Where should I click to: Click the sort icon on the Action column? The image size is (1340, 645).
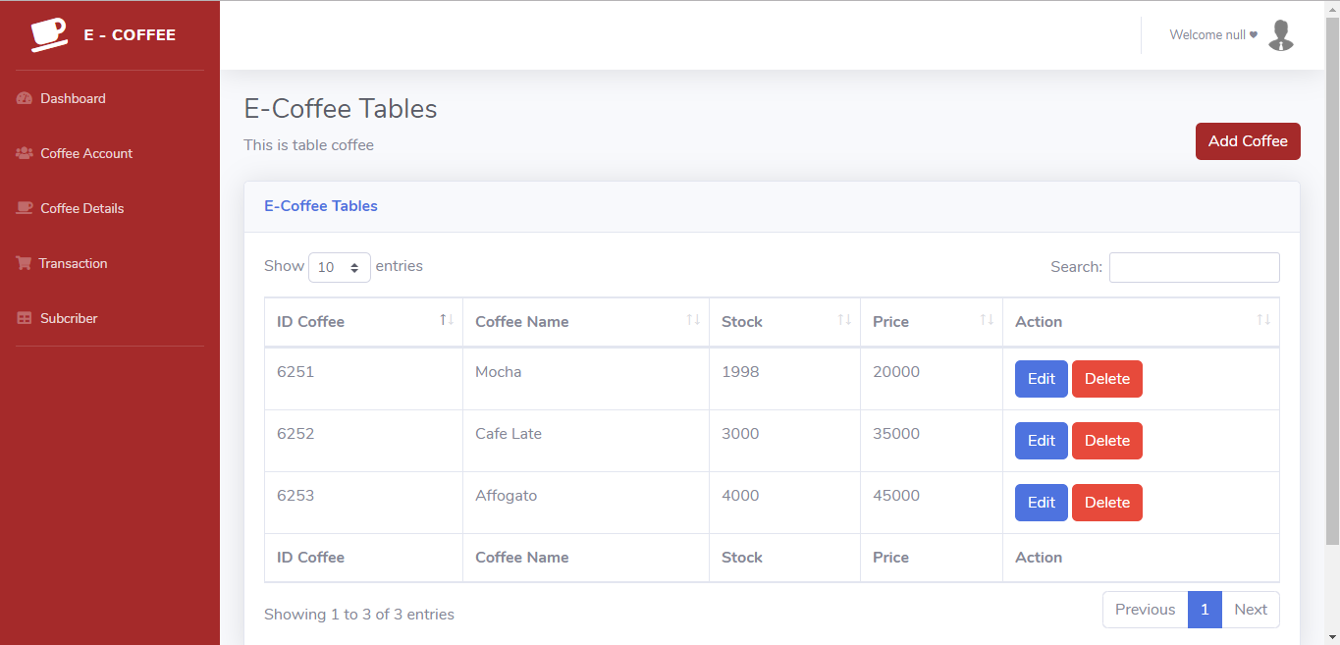1263,321
